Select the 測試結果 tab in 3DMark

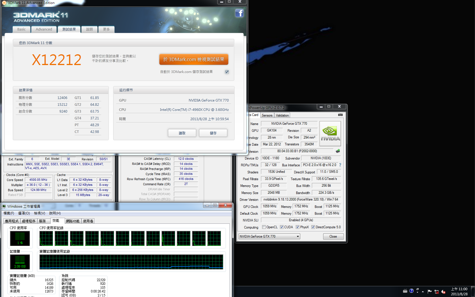pyautogui.click(x=69, y=29)
